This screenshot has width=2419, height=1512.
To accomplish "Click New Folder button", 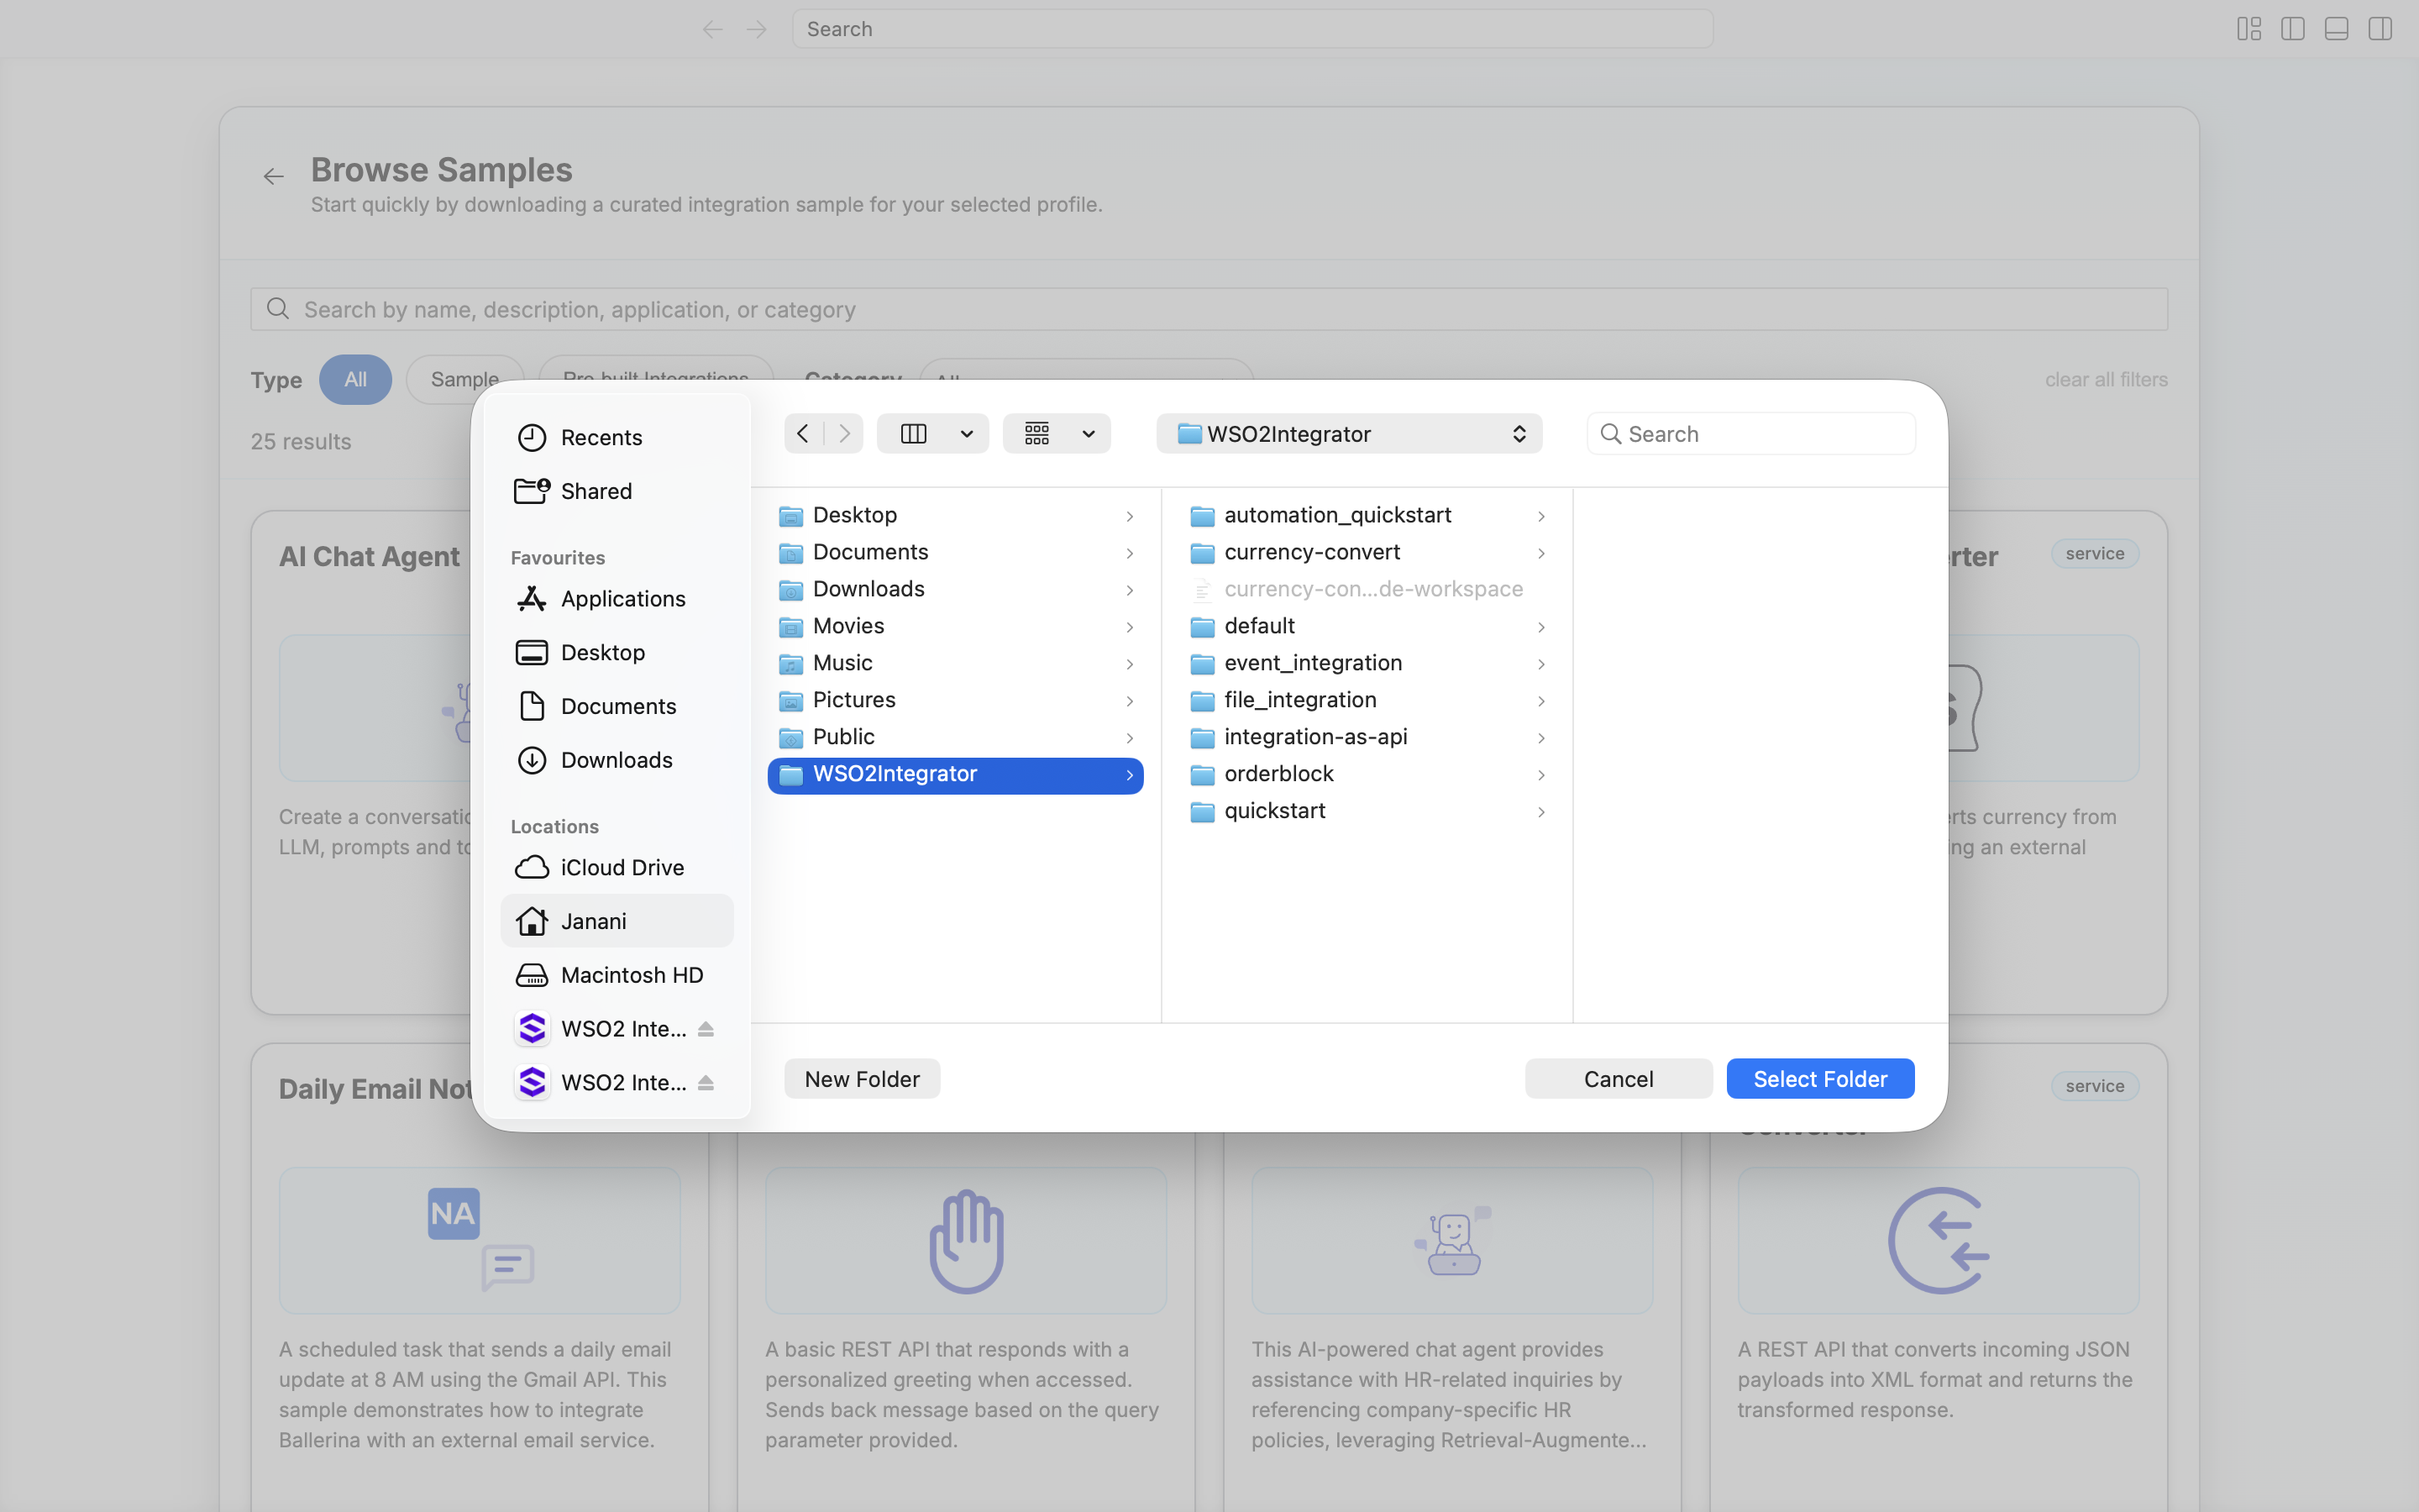I will [x=862, y=1079].
